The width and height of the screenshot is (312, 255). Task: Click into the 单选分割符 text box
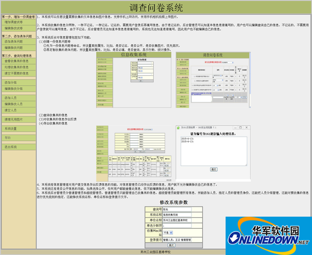coord(177,226)
